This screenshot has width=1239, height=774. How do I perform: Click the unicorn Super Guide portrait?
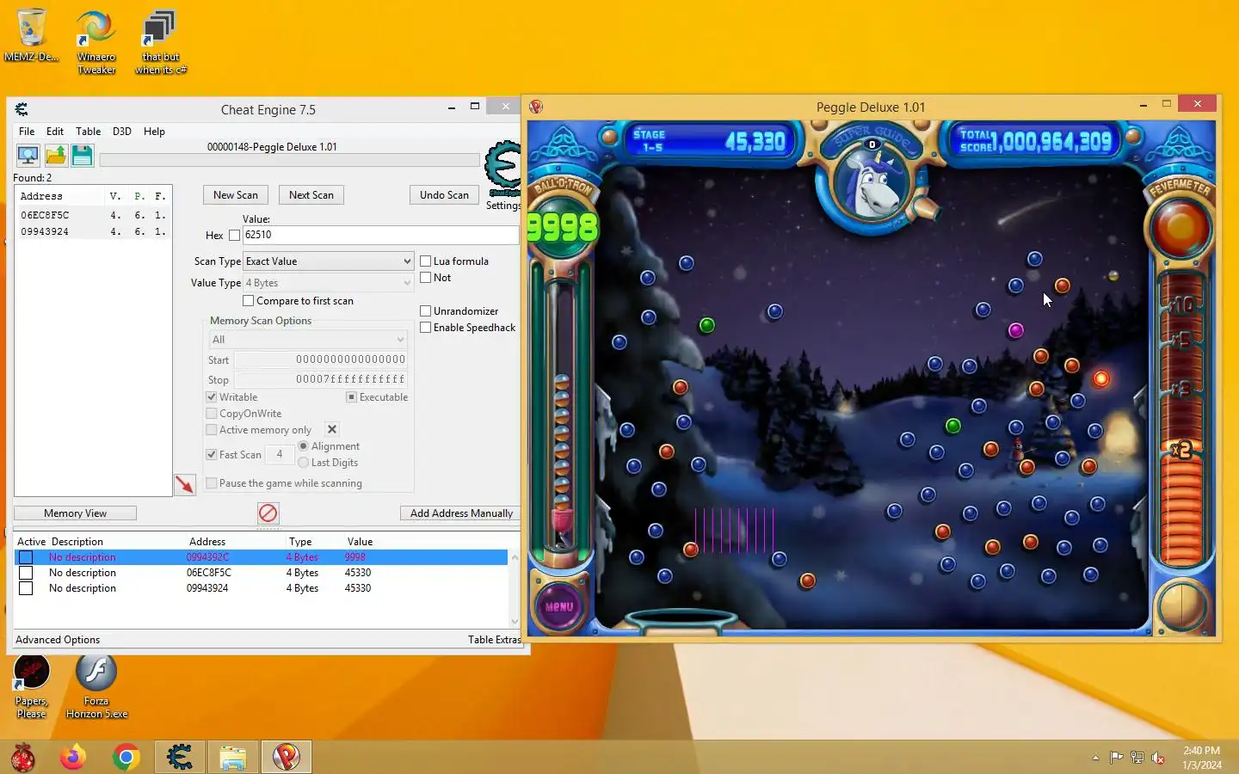(x=874, y=185)
